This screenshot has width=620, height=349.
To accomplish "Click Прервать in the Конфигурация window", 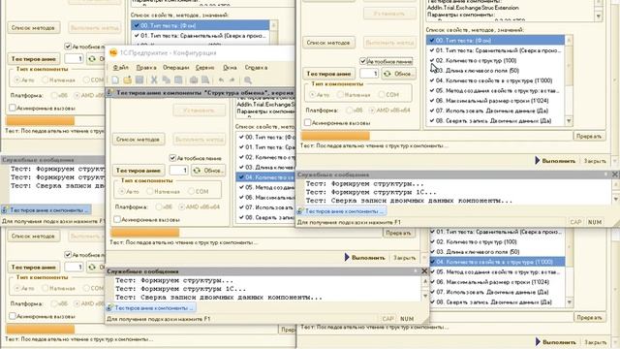I will click(398, 233).
